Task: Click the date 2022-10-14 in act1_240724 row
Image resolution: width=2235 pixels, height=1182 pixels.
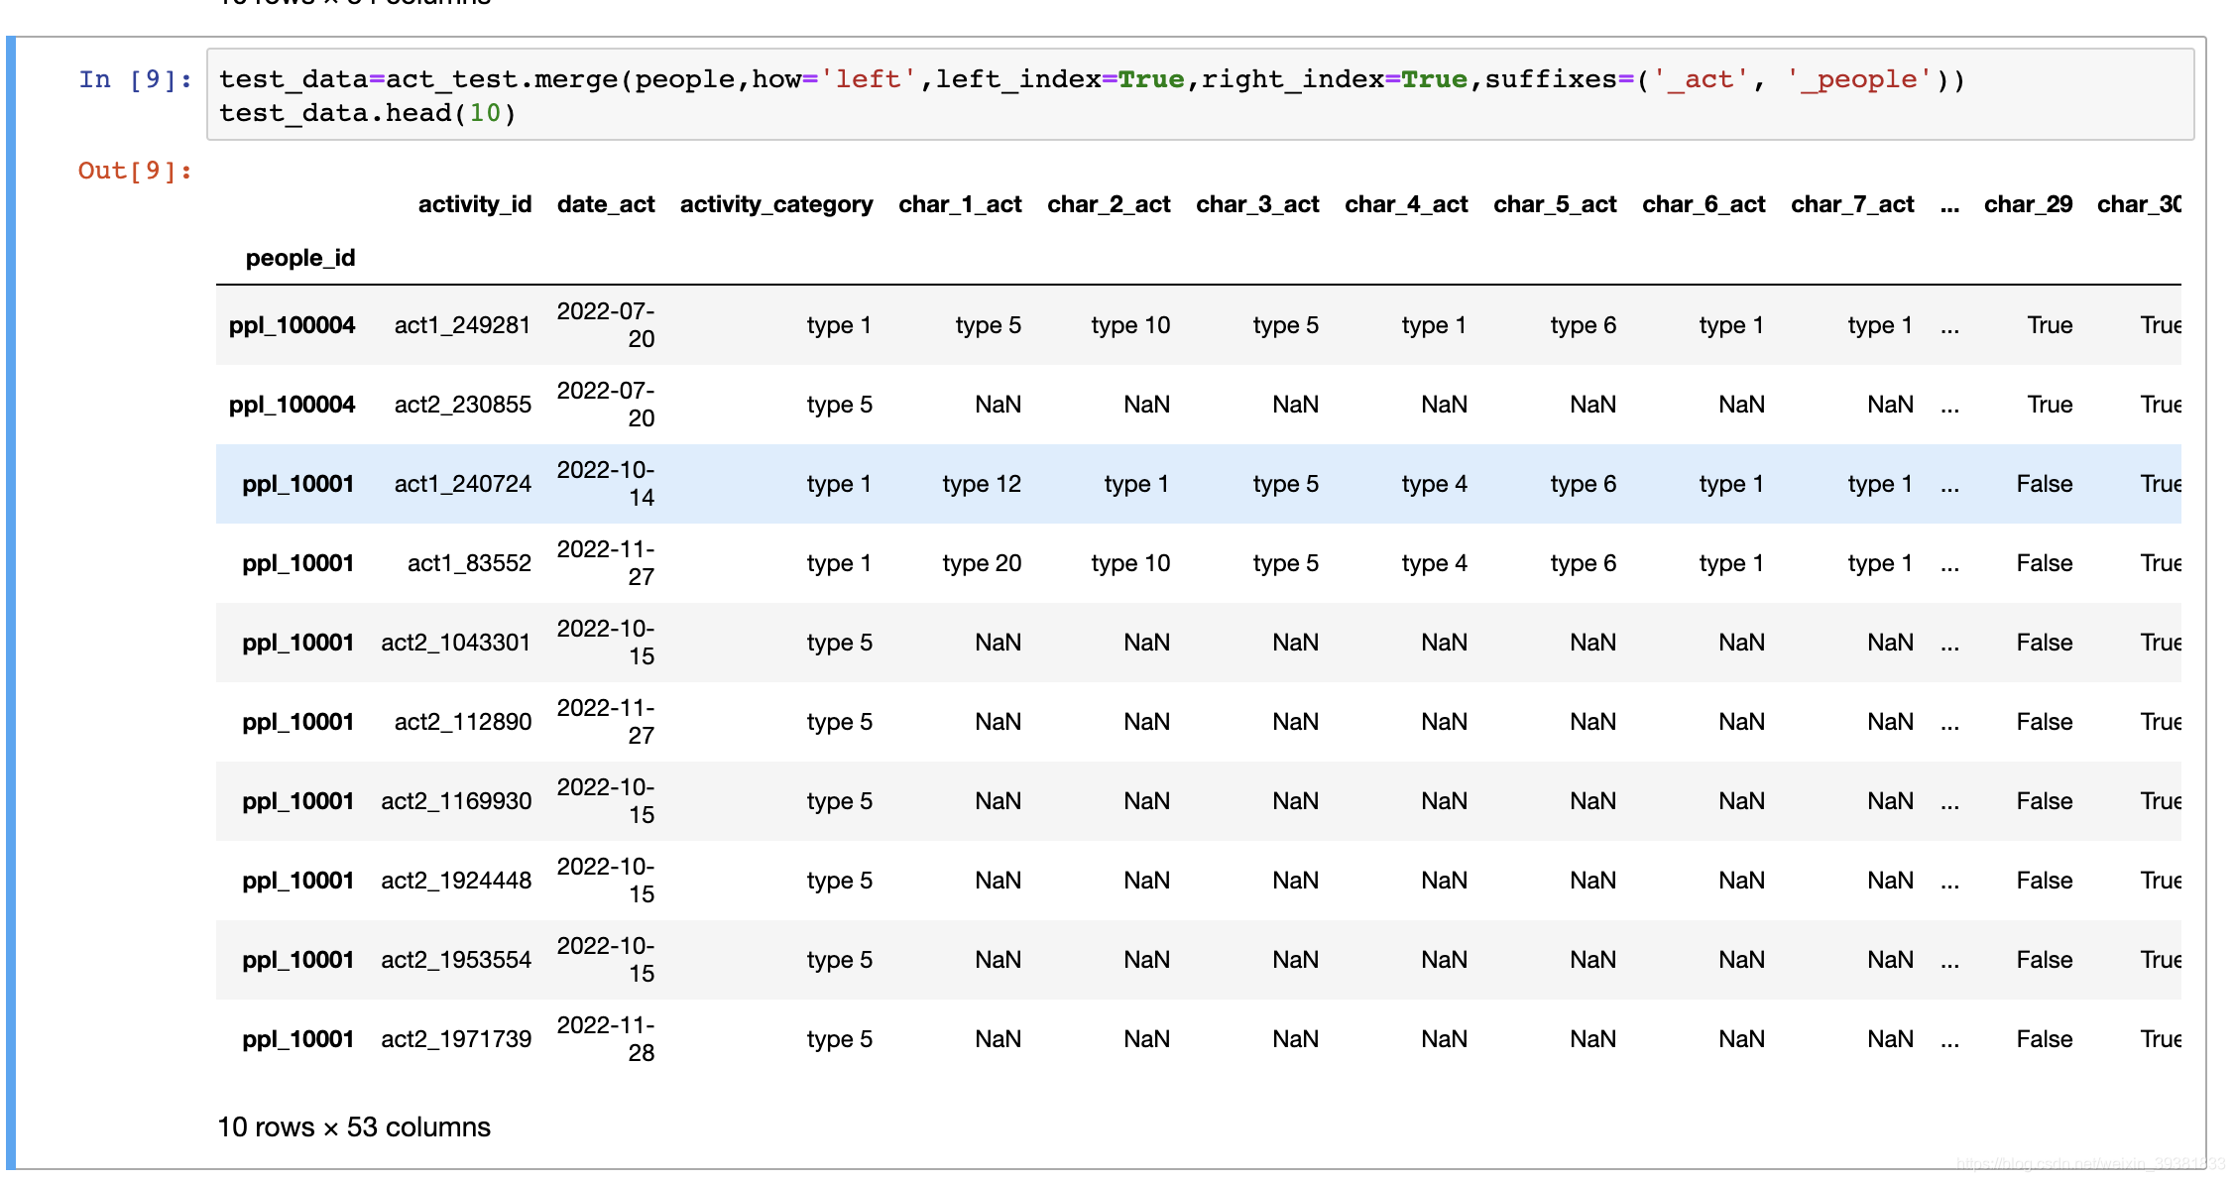Action: [x=606, y=484]
